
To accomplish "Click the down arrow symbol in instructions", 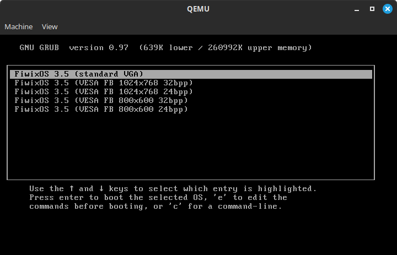I will 101,188.
